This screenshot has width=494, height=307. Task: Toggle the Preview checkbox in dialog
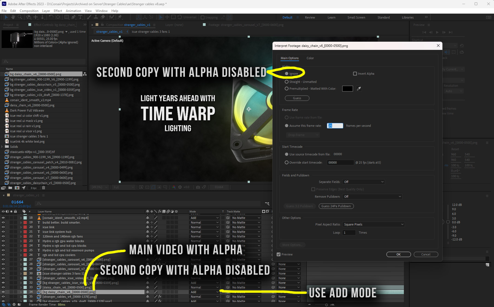279,254
